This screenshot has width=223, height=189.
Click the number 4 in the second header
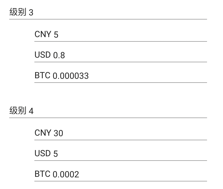[x=31, y=111]
